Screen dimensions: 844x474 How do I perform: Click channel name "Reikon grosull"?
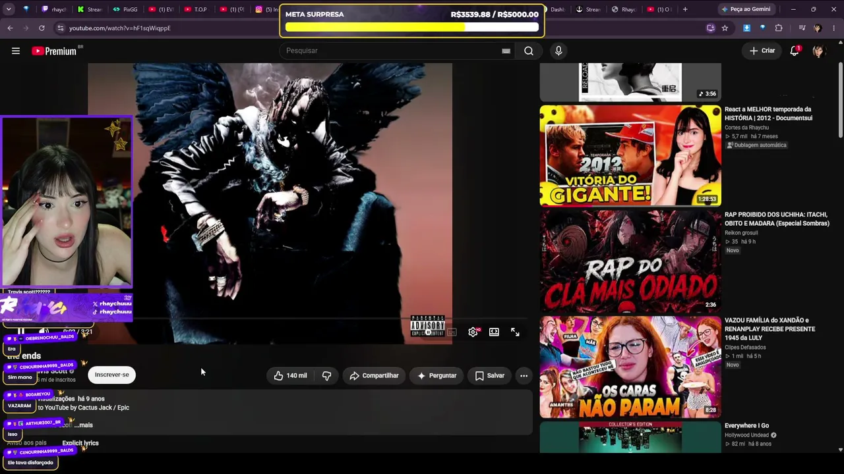point(741,232)
